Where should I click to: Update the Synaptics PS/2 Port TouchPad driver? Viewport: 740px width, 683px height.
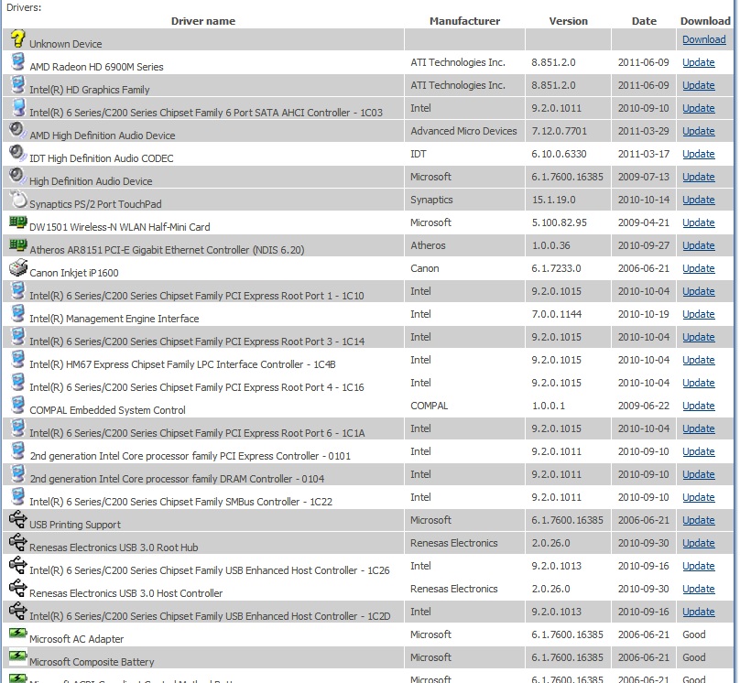(x=699, y=200)
